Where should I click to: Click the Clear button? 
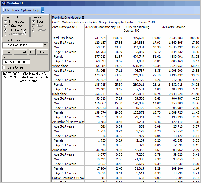[x=7, y=52]
